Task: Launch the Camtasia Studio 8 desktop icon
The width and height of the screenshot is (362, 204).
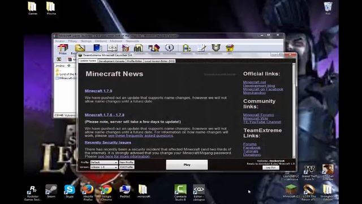Action: (180, 193)
